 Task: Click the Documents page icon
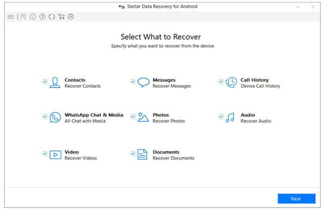143,155
